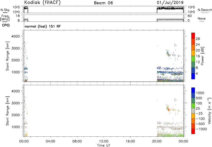Screen dimensions: 212x147
Task: Click the 'Kodiak (fitACF)' title text
Action: coord(42,2)
